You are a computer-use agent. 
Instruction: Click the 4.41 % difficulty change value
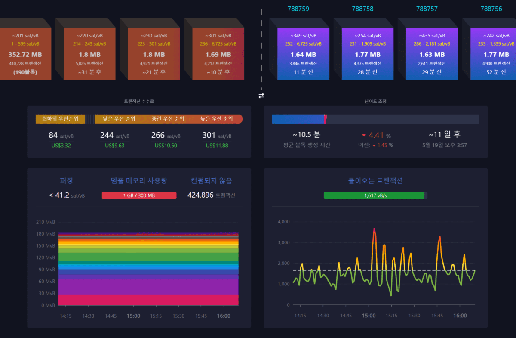point(375,136)
